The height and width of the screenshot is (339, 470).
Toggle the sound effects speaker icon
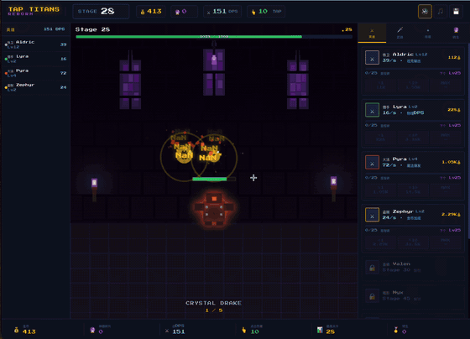(425, 12)
